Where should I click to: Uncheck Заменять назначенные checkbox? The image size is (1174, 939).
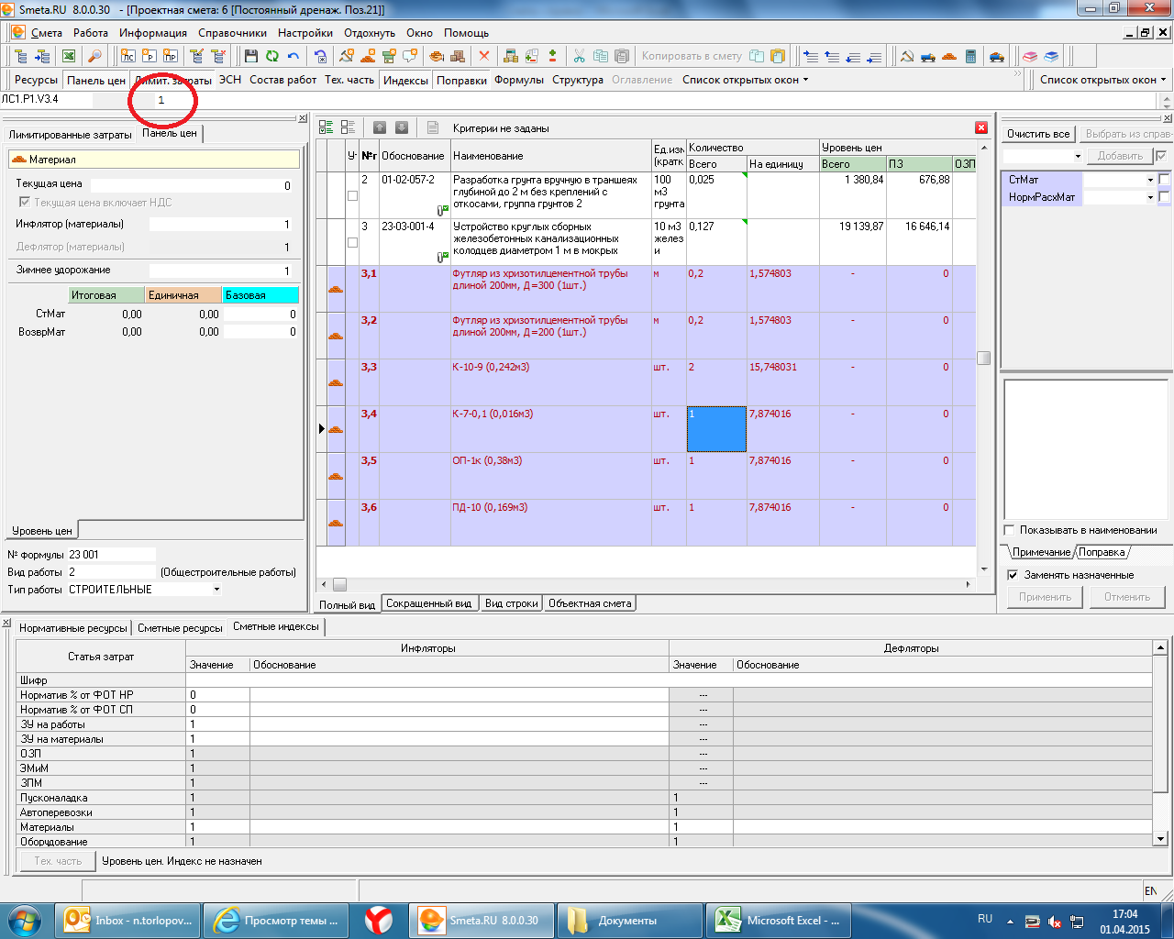[x=1013, y=575]
